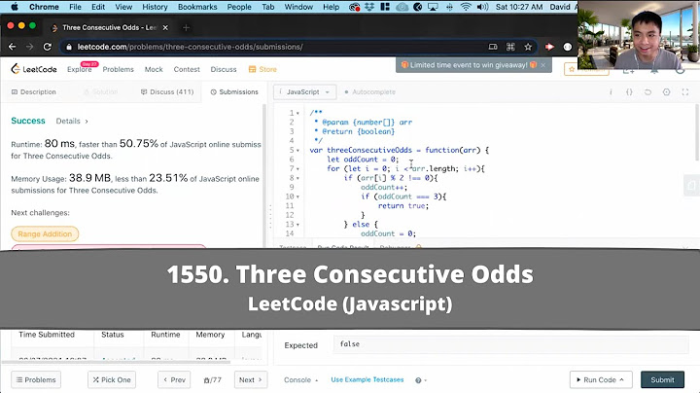Open editor settings gear icon

click(x=667, y=92)
